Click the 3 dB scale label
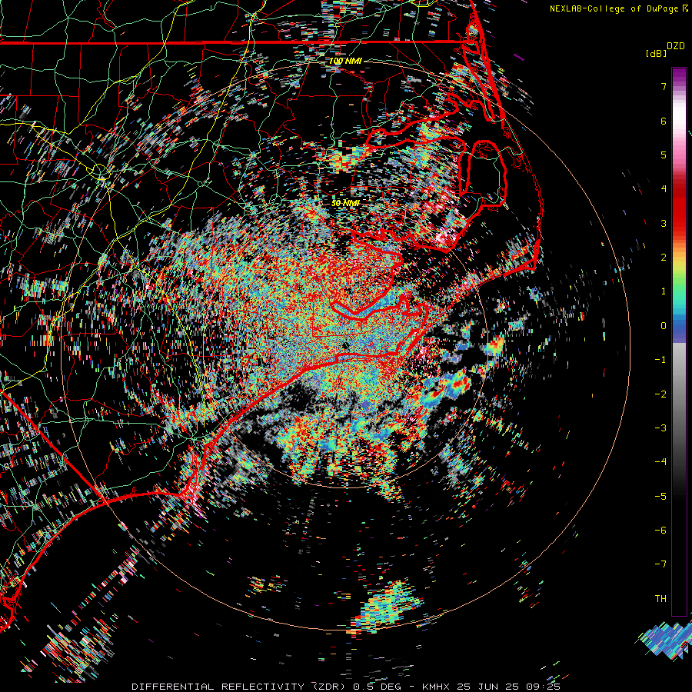This screenshot has height=692, width=692. [664, 223]
